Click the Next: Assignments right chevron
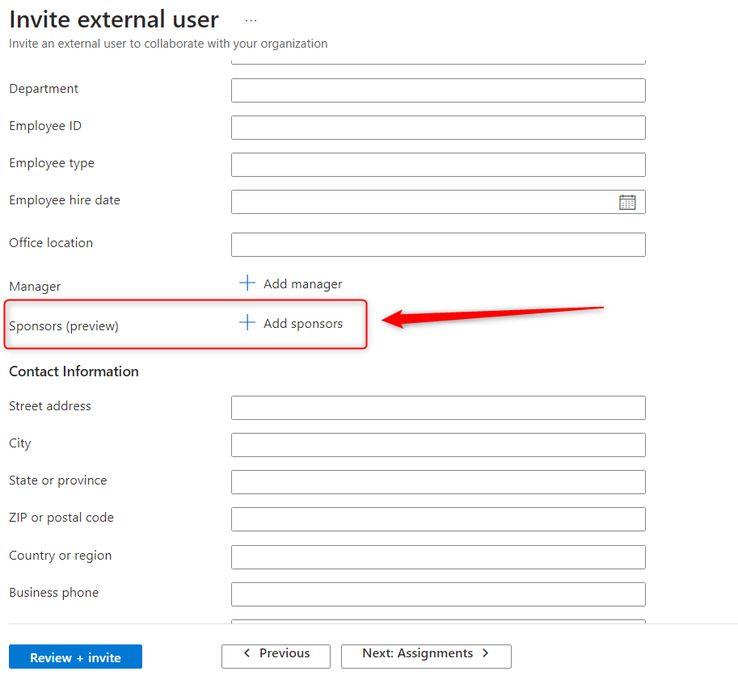This screenshot has height=684, width=738. click(x=485, y=653)
